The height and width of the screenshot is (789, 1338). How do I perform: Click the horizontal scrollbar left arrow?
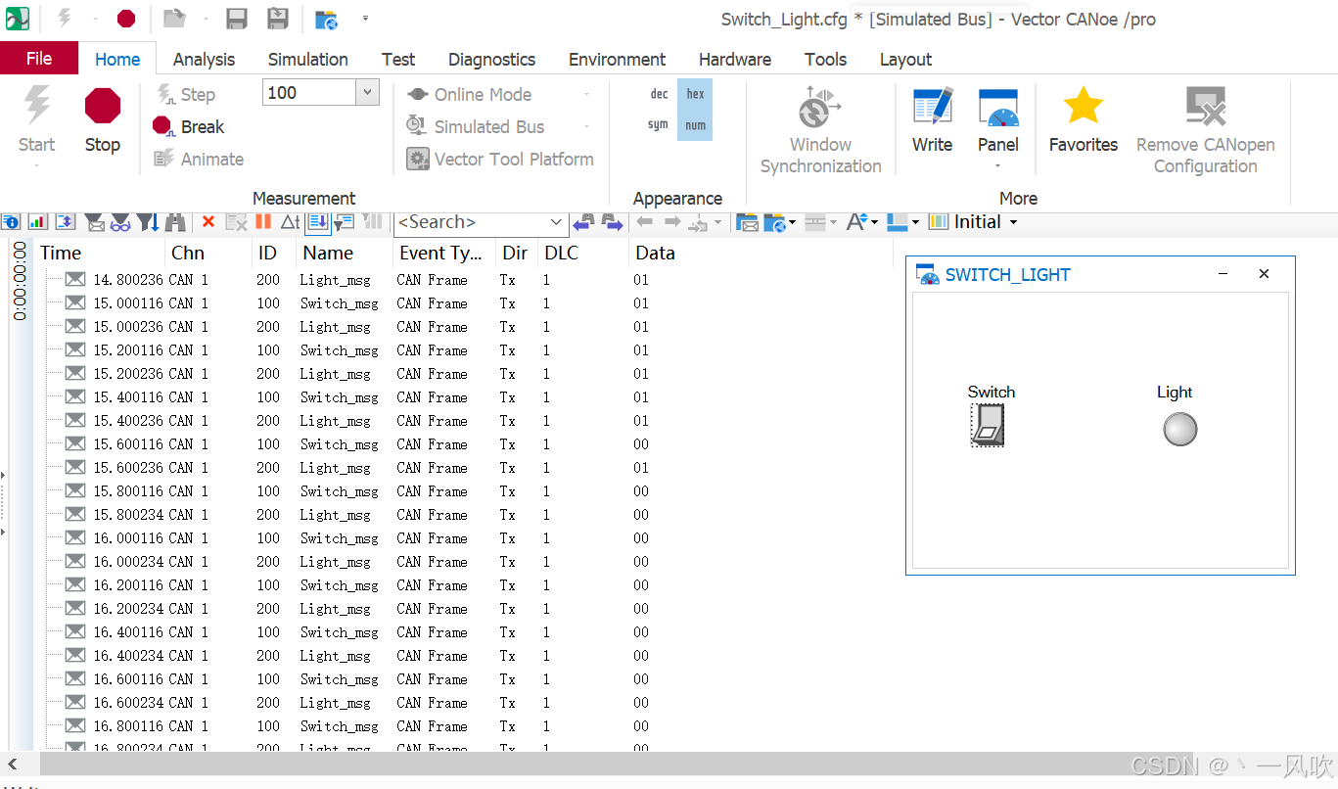click(12, 765)
